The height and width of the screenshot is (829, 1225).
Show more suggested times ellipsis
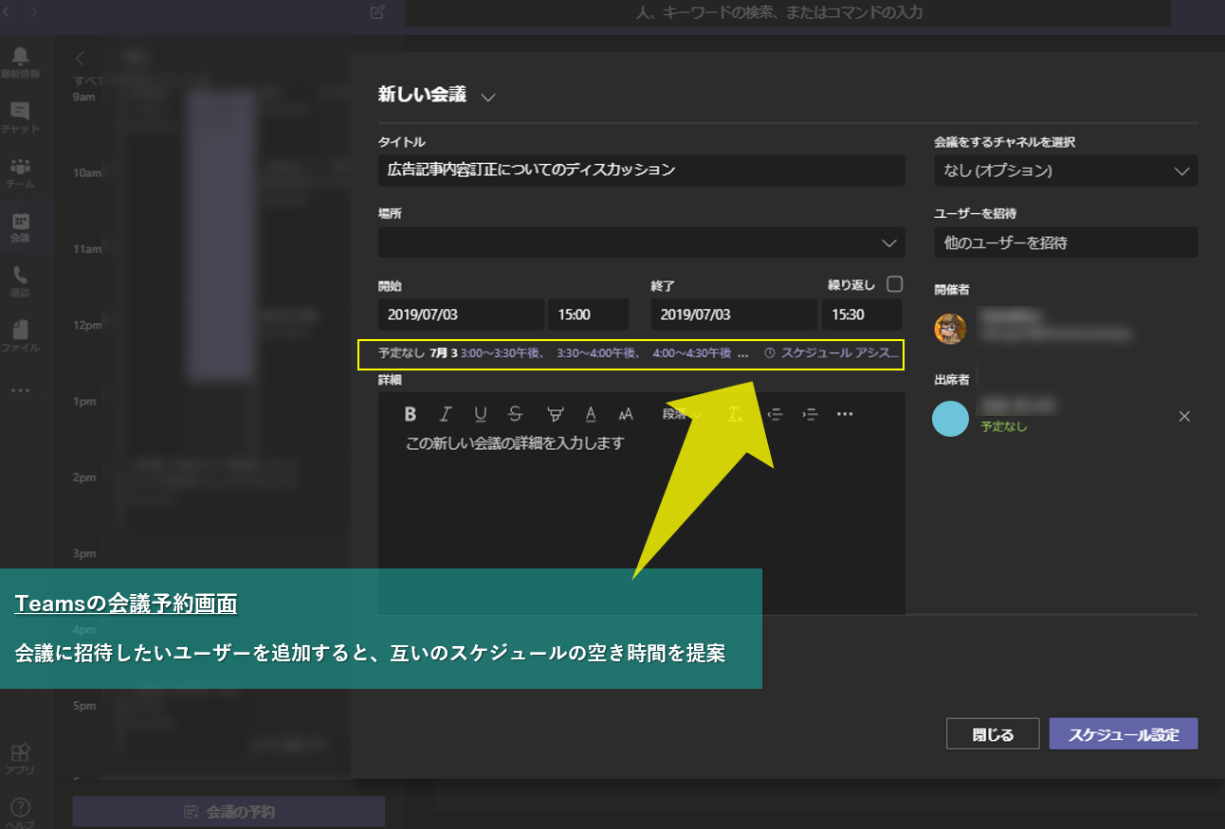tap(742, 353)
